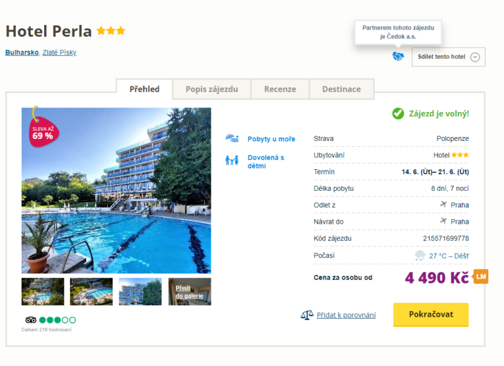Click the green availability checkmark icon

tap(398, 113)
